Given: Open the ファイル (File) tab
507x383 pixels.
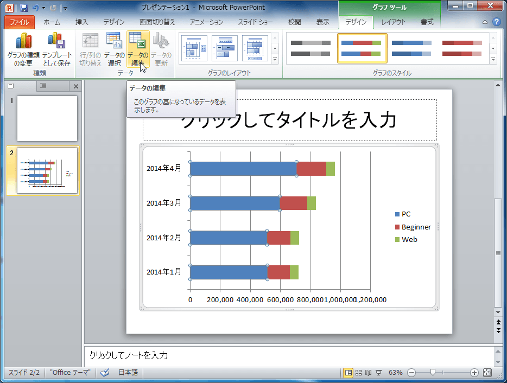Looking at the screenshot, I should (20, 22).
